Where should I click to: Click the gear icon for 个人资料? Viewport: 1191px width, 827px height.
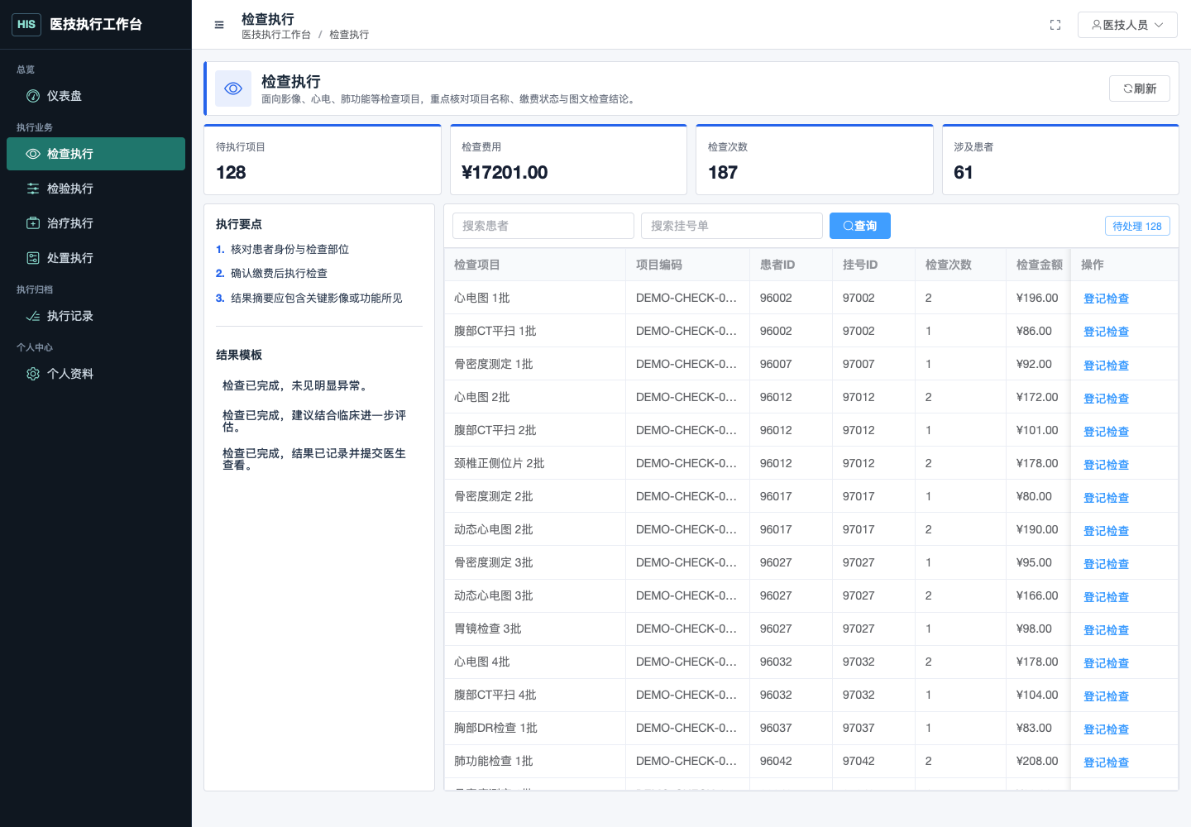pos(33,374)
